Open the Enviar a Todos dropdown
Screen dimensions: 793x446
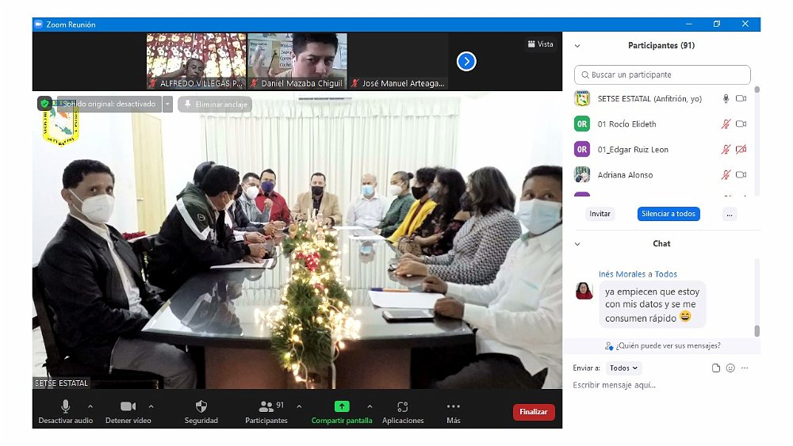[x=623, y=368]
